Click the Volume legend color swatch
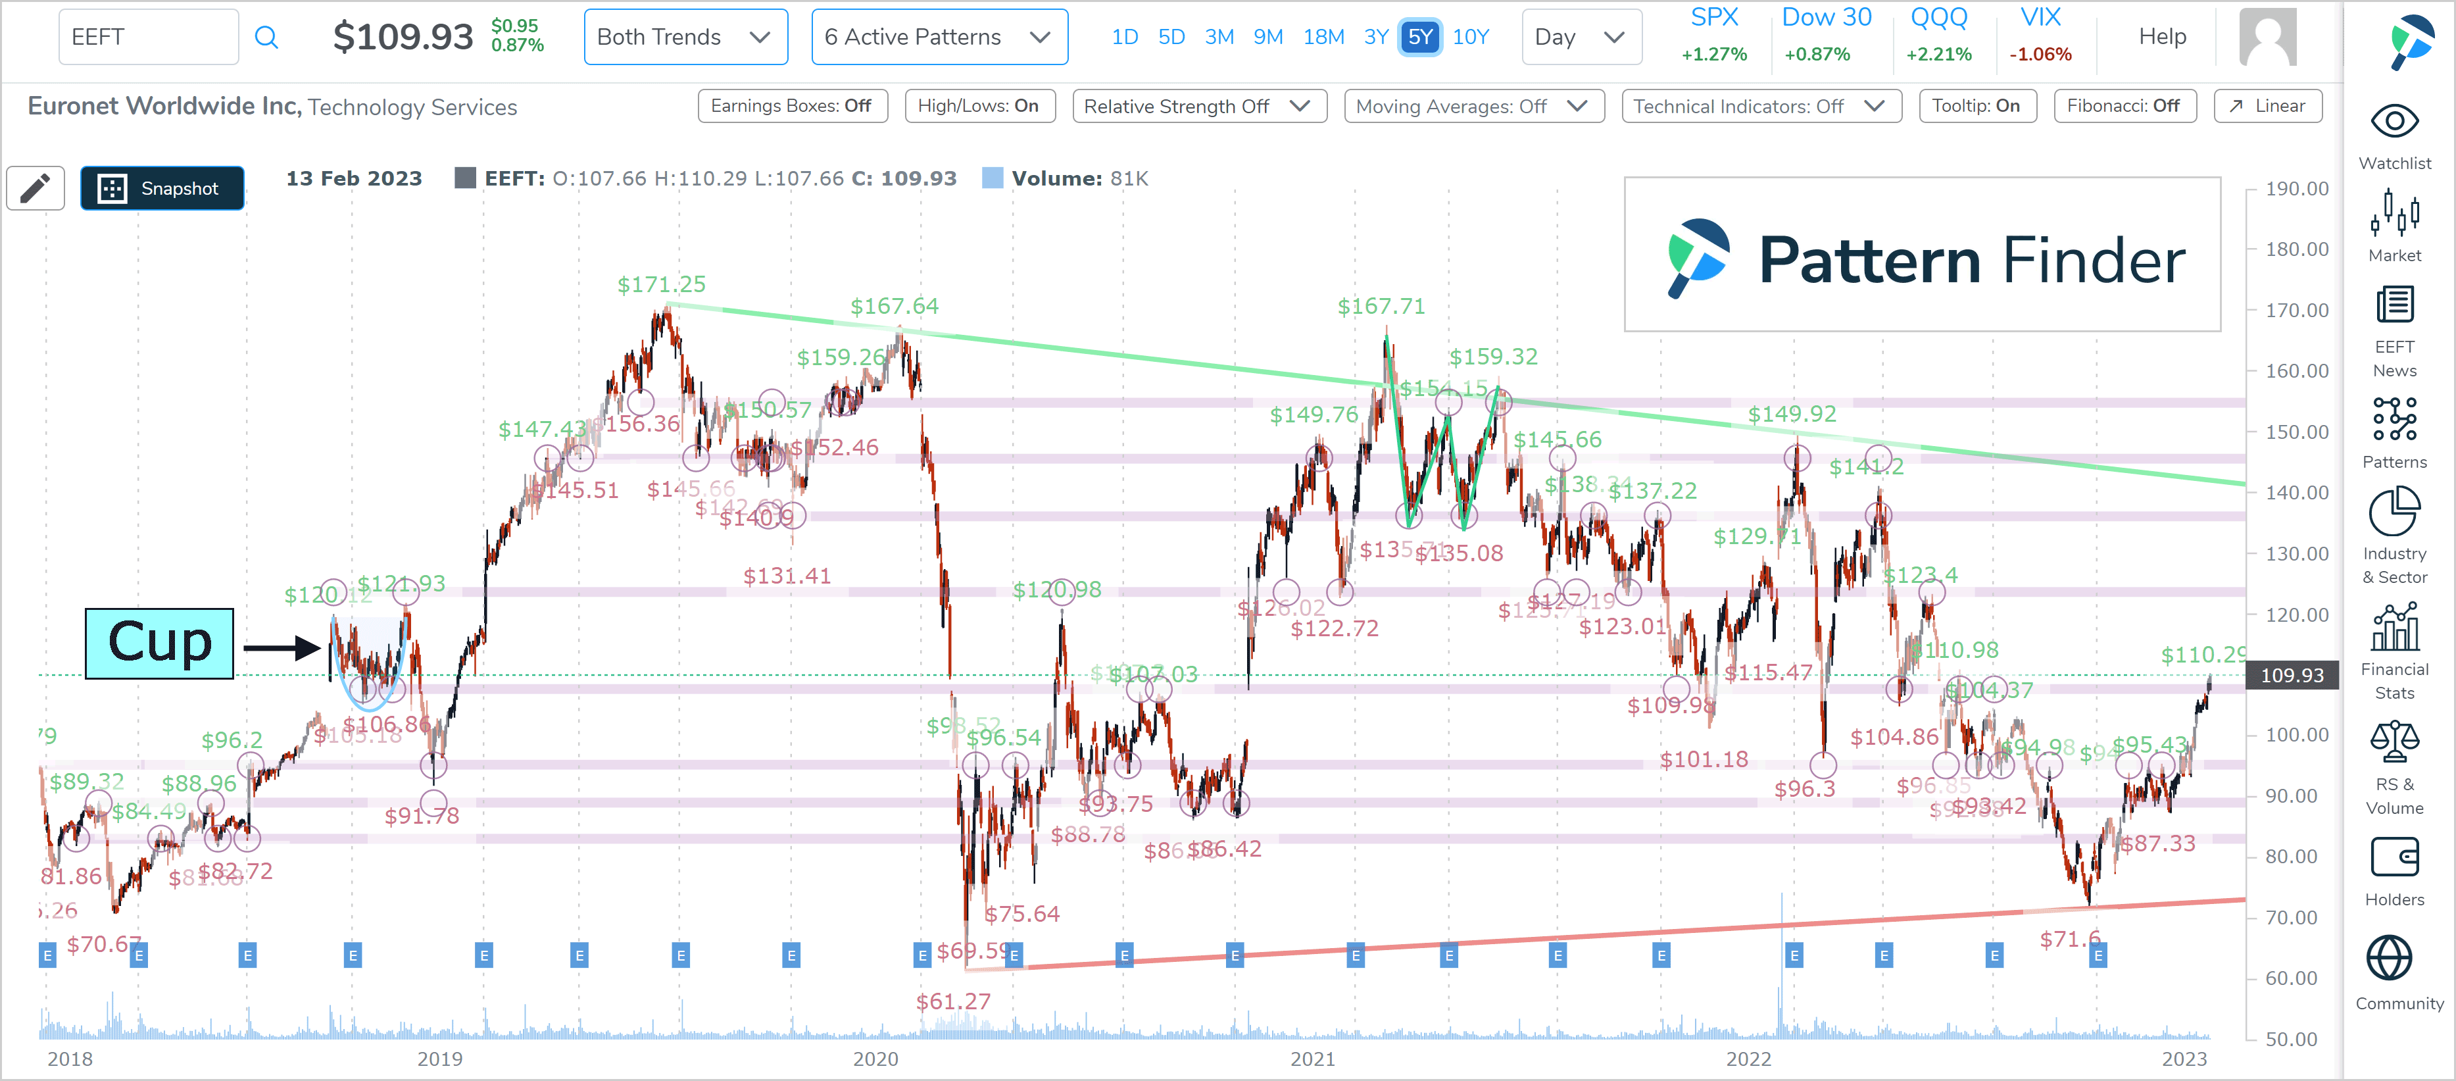2456x1081 pixels. click(992, 178)
